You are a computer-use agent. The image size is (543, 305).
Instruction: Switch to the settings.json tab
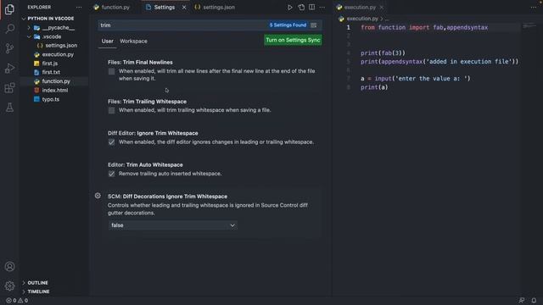click(x=215, y=8)
